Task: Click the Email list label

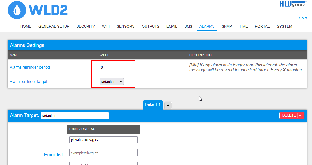Action: [53, 155]
